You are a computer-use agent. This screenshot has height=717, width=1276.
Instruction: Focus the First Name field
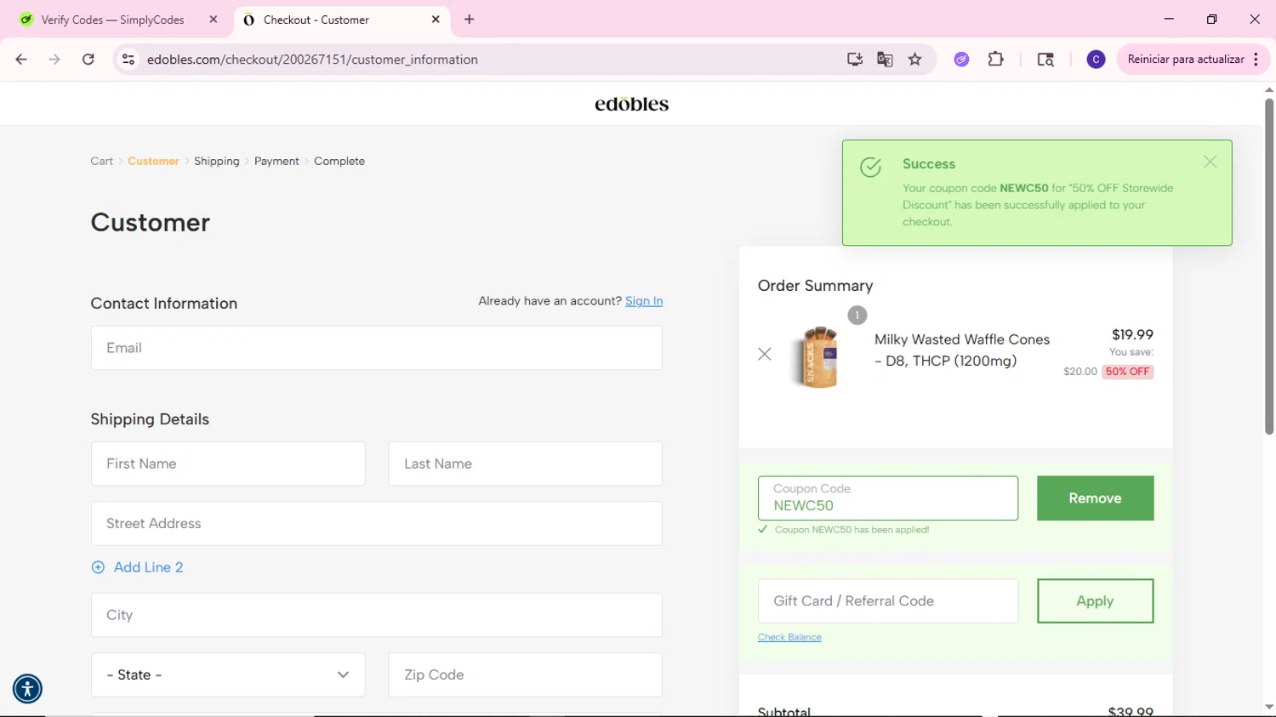click(228, 464)
